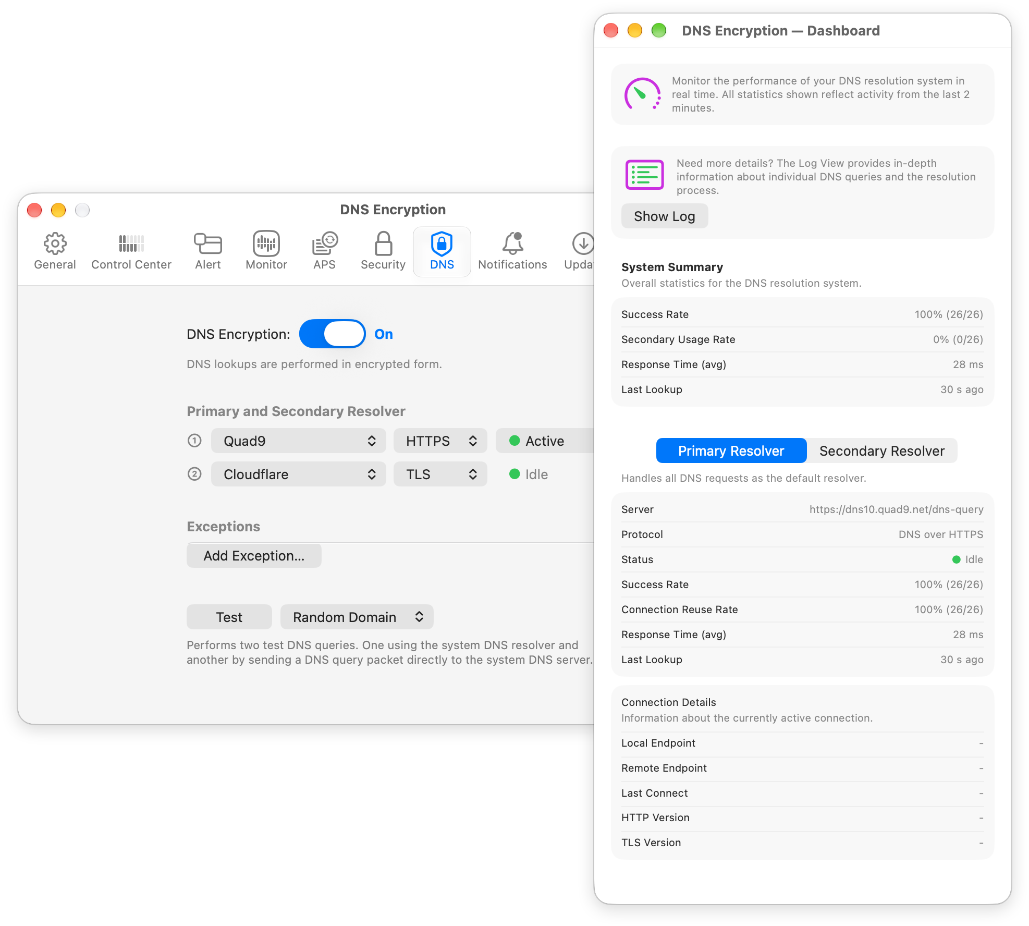Open the Control Center preferences tab

(x=131, y=251)
